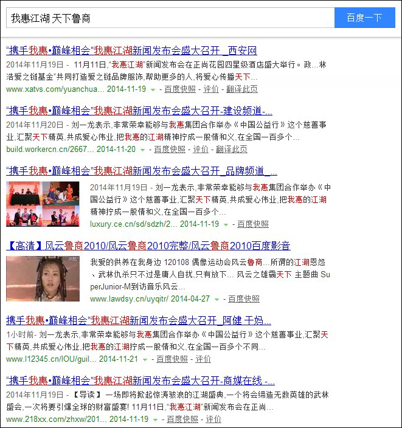Screen dimensions: 402x428
Task: Expand dropdown arrow next to www.xatvs.com result
Action: coord(153,89)
